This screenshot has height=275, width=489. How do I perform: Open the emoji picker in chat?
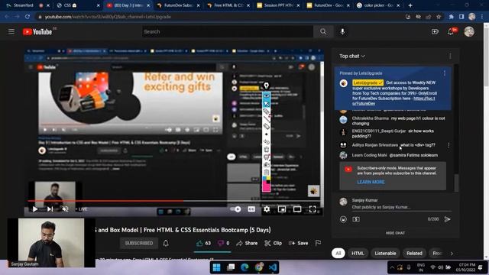343,219
